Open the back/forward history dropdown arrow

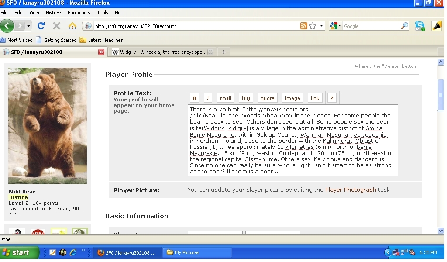pyautogui.click(x=29, y=26)
